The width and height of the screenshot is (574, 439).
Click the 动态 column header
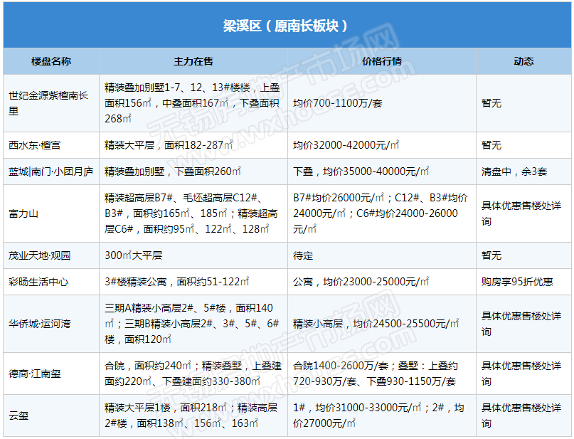click(523, 61)
